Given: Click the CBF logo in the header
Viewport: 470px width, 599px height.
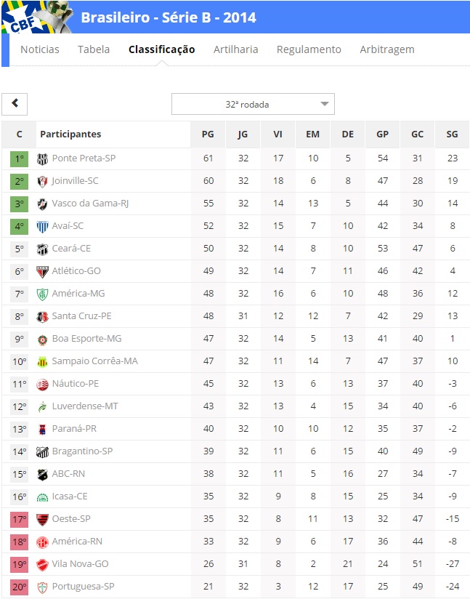Looking at the screenshot, I should pos(38,17).
